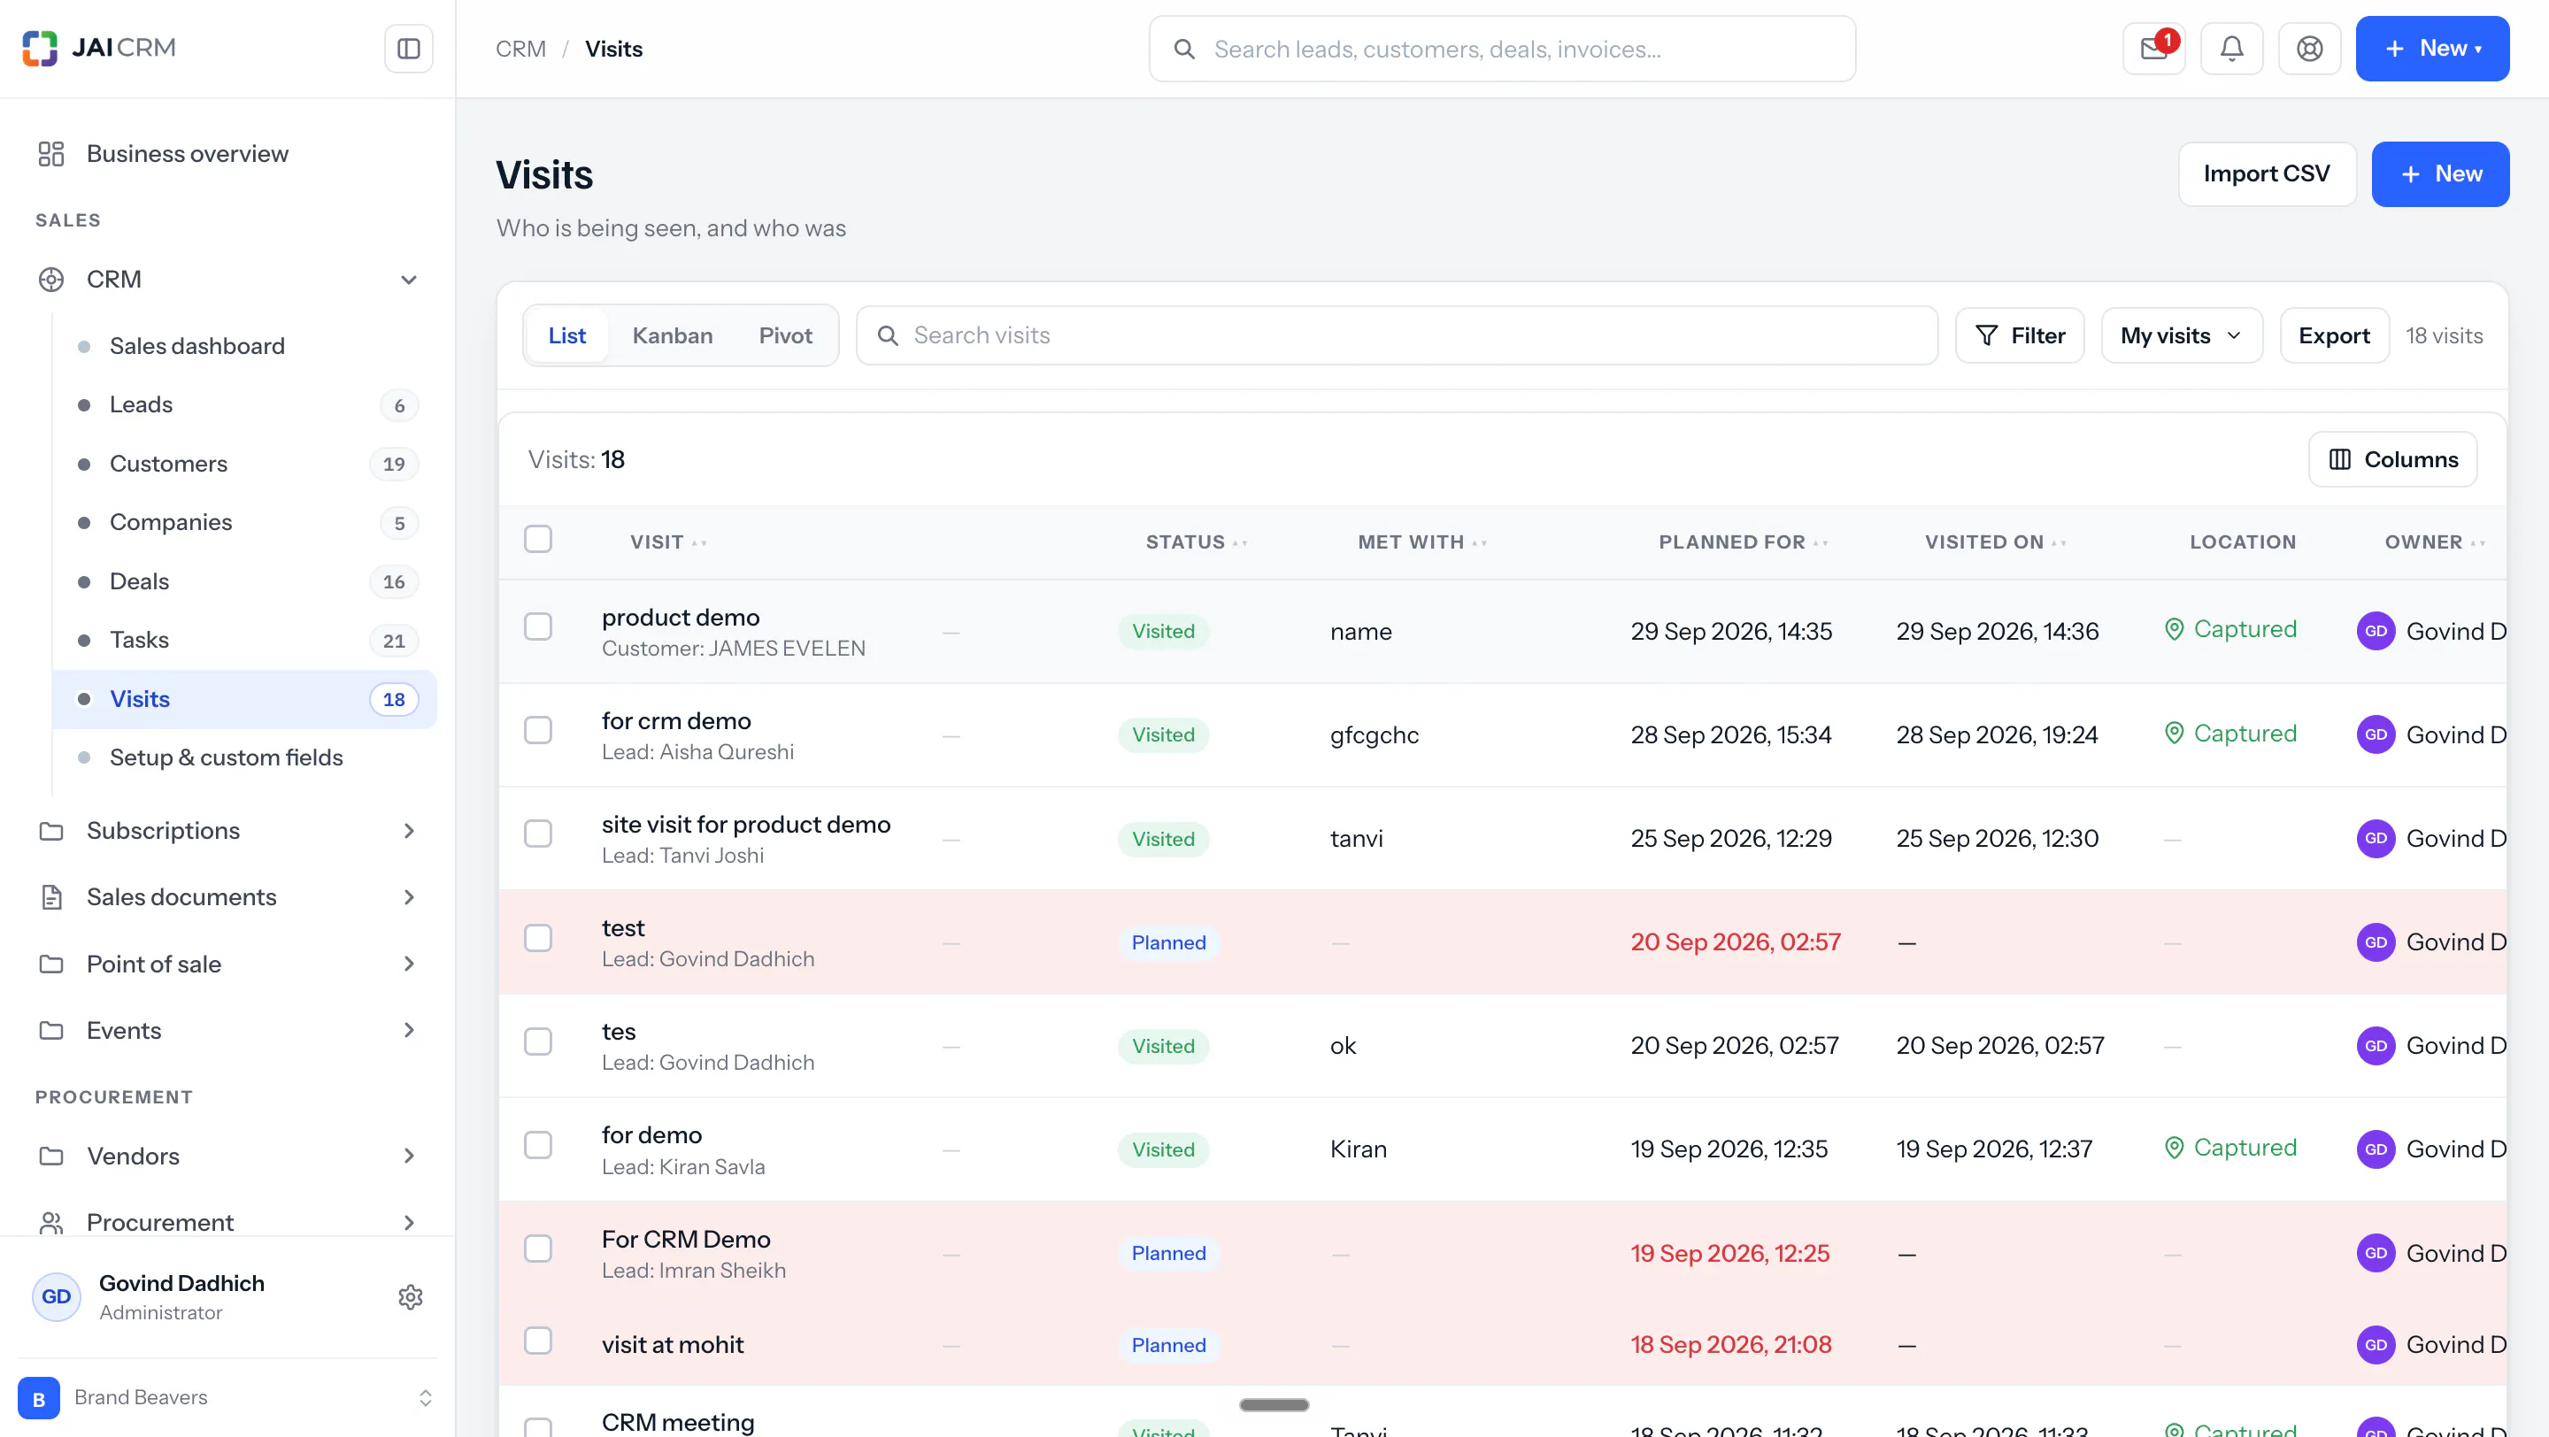Image resolution: width=2549 pixels, height=1437 pixels.
Task: Open settings gear beside Govind Dadhich
Action: pos(411,1296)
